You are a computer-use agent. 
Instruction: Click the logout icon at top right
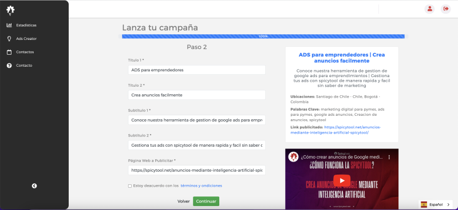click(x=446, y=9)
